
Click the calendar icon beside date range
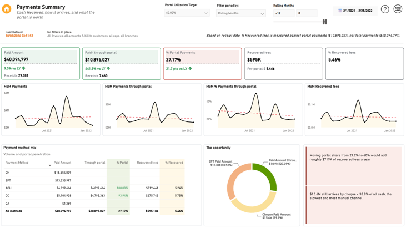coord(340,11)
